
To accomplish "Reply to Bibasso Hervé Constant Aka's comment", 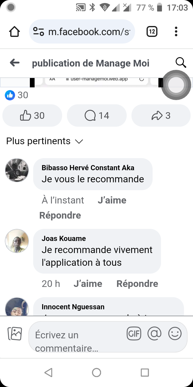I will pyautogui.click(x=60, y=215).
